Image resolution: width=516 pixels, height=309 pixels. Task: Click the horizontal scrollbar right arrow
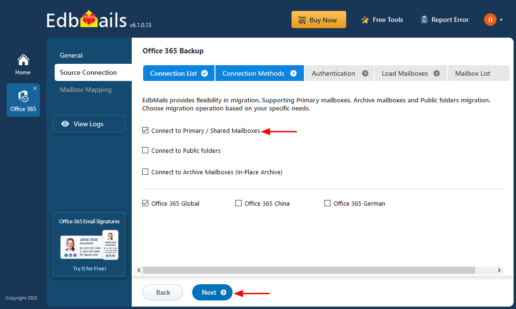point(499,270)
